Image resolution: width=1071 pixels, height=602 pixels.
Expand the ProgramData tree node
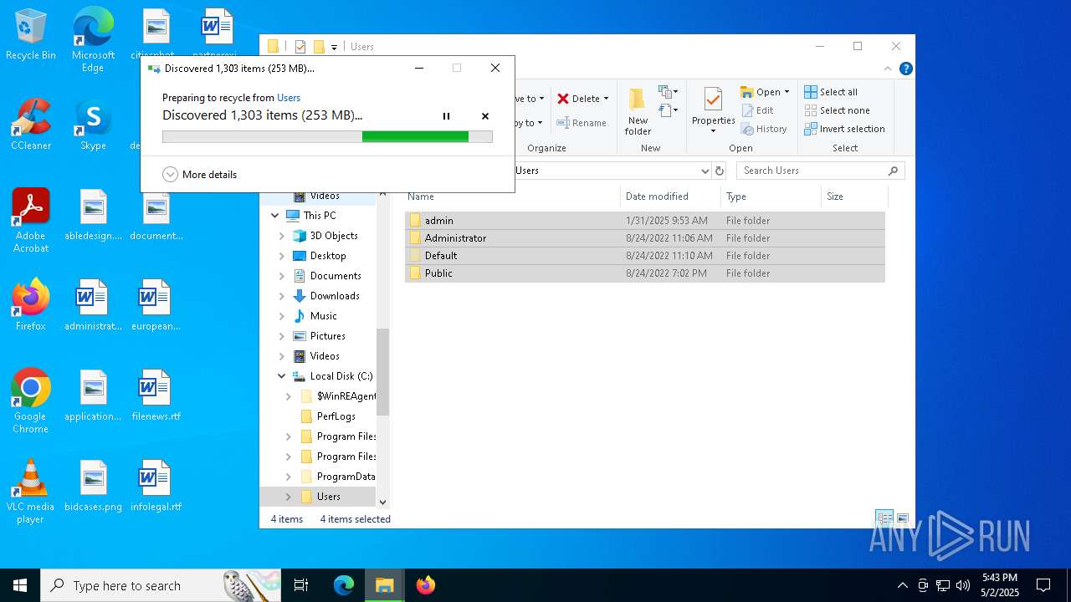coord(289,477)
